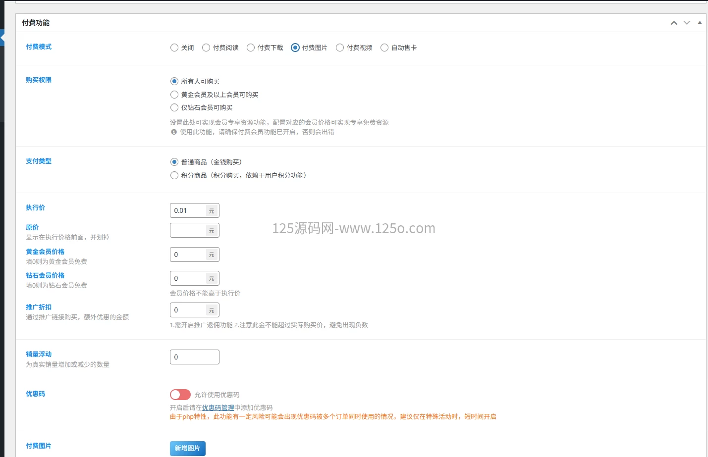This screenshot has height=457, width=708.
Task: Choose 自动售卡 mode
Action: point(384,48)
